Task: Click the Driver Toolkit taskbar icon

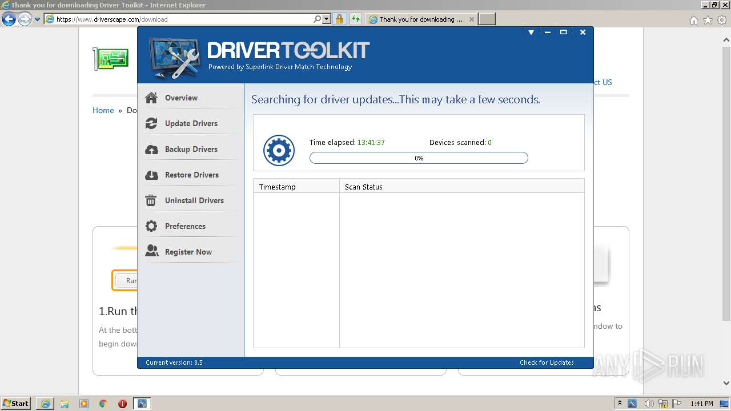Action: tap(142, 404)
